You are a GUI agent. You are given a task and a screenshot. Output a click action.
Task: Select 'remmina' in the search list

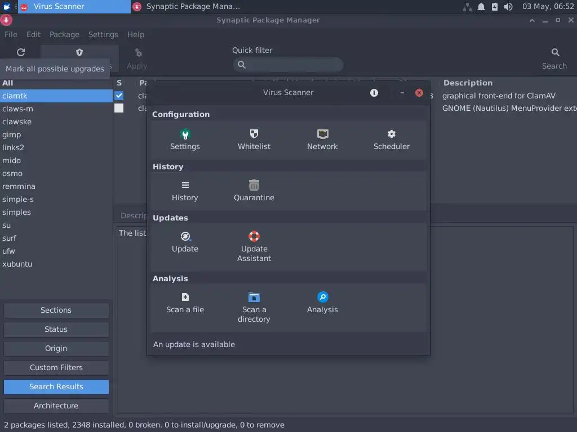coord(56,186)
